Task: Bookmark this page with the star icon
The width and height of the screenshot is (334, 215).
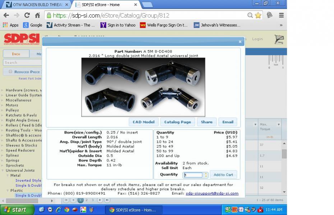Action: click(x=258, y=15)
